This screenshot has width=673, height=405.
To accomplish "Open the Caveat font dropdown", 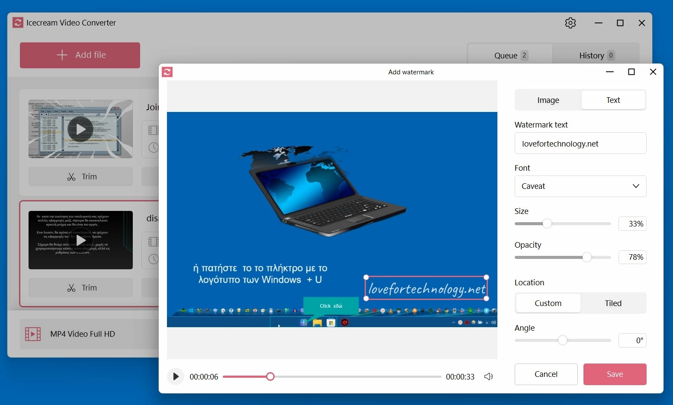I will click(580, 186).
